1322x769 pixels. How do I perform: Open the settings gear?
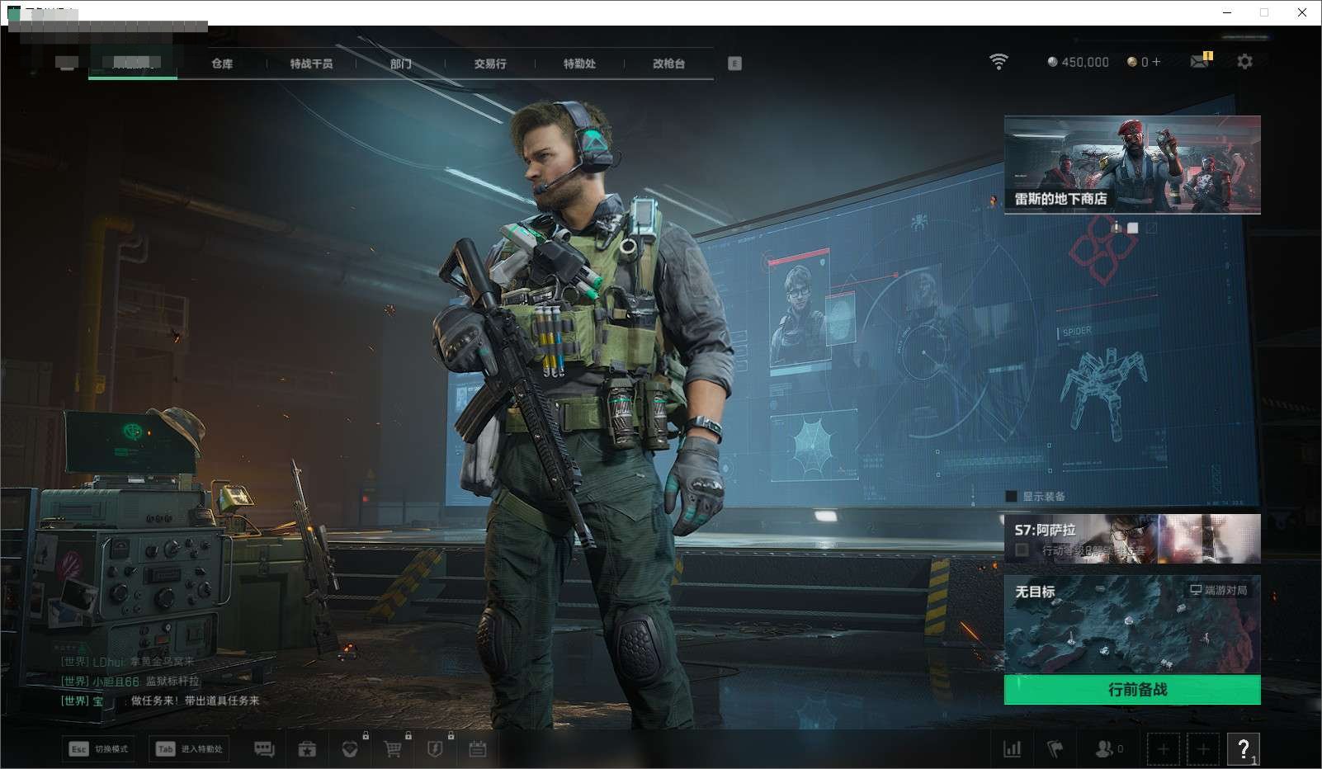coord(1244,61)
